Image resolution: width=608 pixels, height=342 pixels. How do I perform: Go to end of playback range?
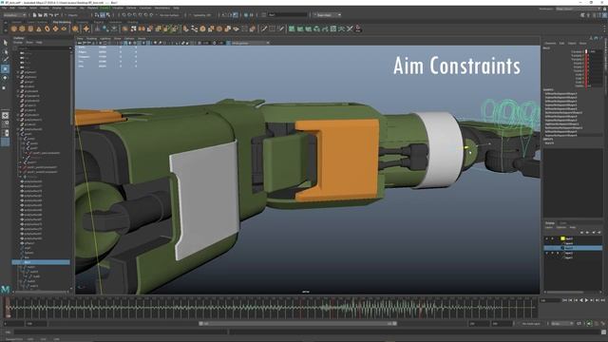(602, 300)
